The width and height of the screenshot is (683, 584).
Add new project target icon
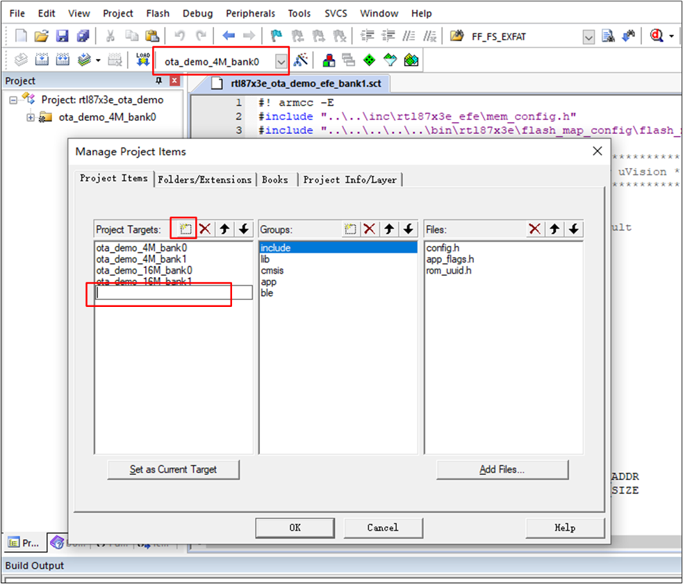pos(186,229)
